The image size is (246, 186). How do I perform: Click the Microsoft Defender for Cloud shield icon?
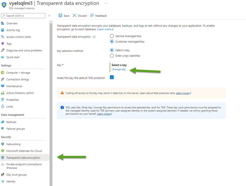tap(3, 151)
